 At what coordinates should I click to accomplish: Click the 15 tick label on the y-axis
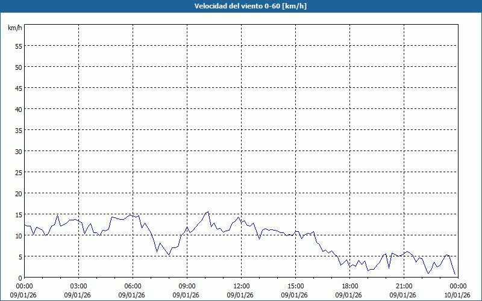[x=19, y=214]
